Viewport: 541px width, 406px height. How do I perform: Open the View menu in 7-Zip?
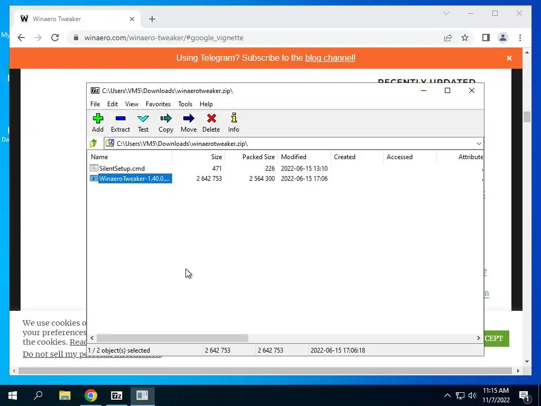pos(132,104)
